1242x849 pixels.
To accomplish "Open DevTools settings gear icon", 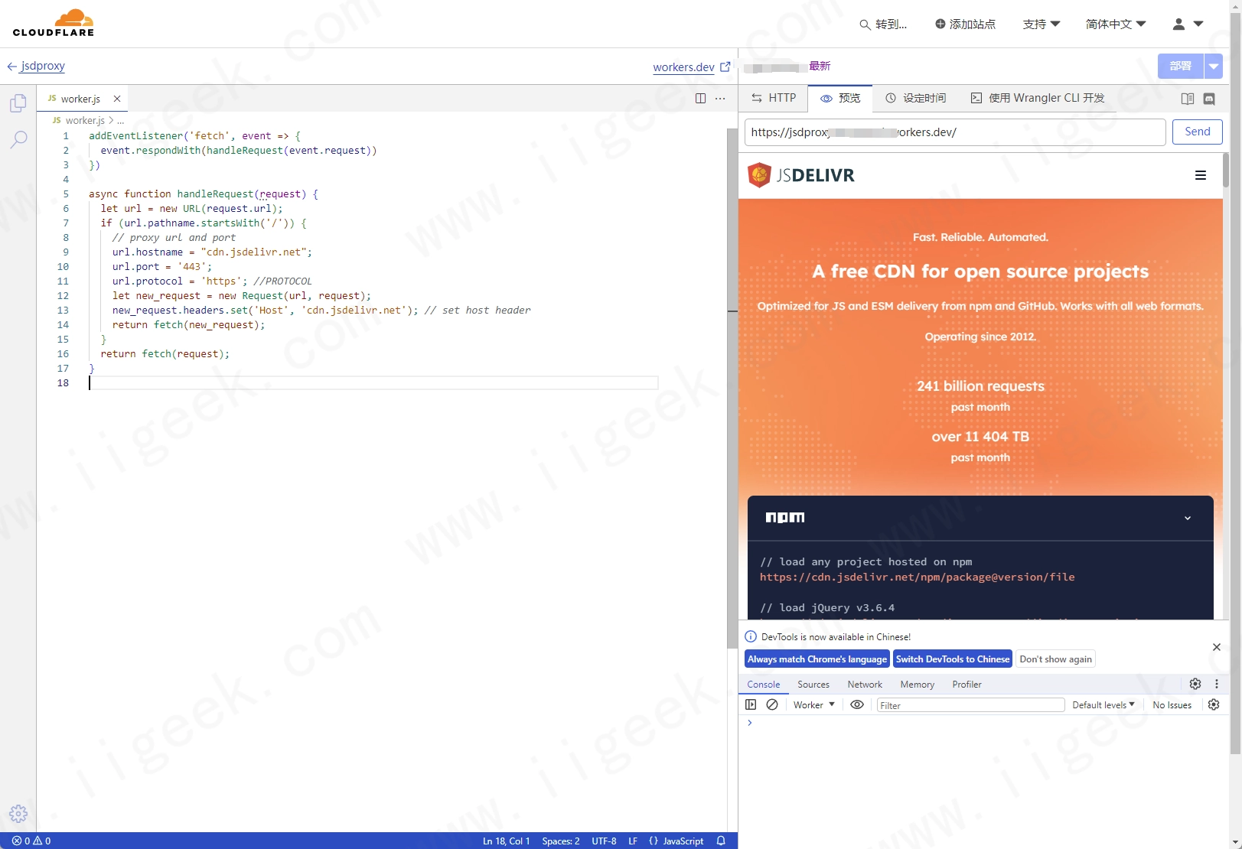I will tap(1195, 684).
